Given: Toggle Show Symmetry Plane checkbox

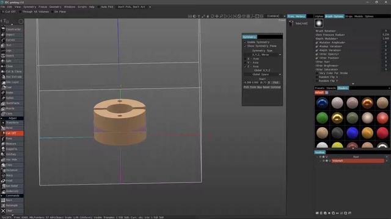Looking at the screenshot, I should point(245,46).
